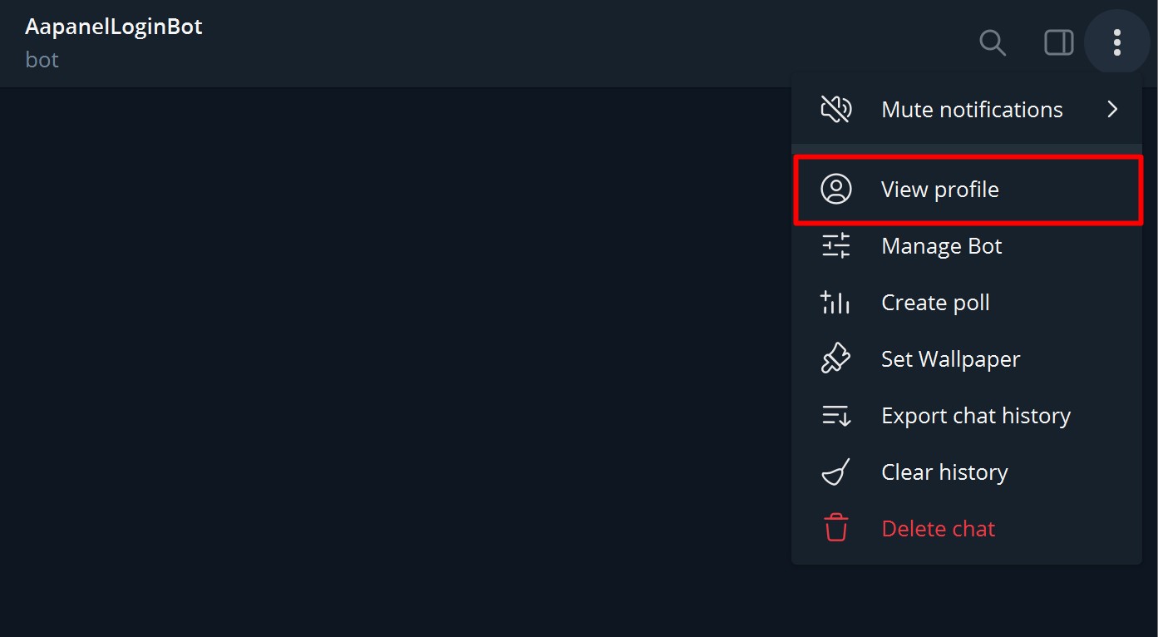Open Mute notifications menu entry
Image resolution: width=1158 pixels, height=637 pixels.
971,110
